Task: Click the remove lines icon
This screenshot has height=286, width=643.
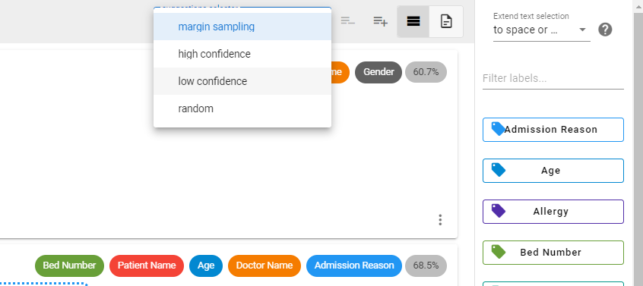Action: coord(348,21)
